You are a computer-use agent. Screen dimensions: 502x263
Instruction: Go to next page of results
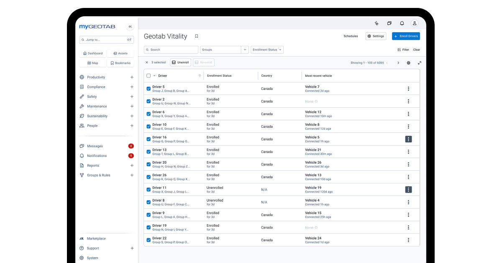coord(398,63)
